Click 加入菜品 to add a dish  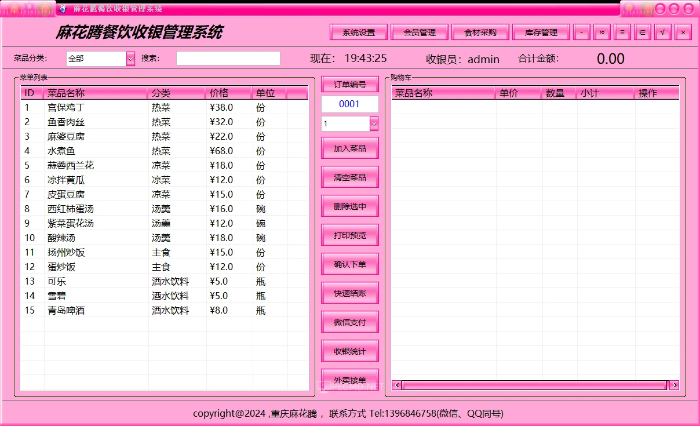pyautogui.click(x=349, y=148)
